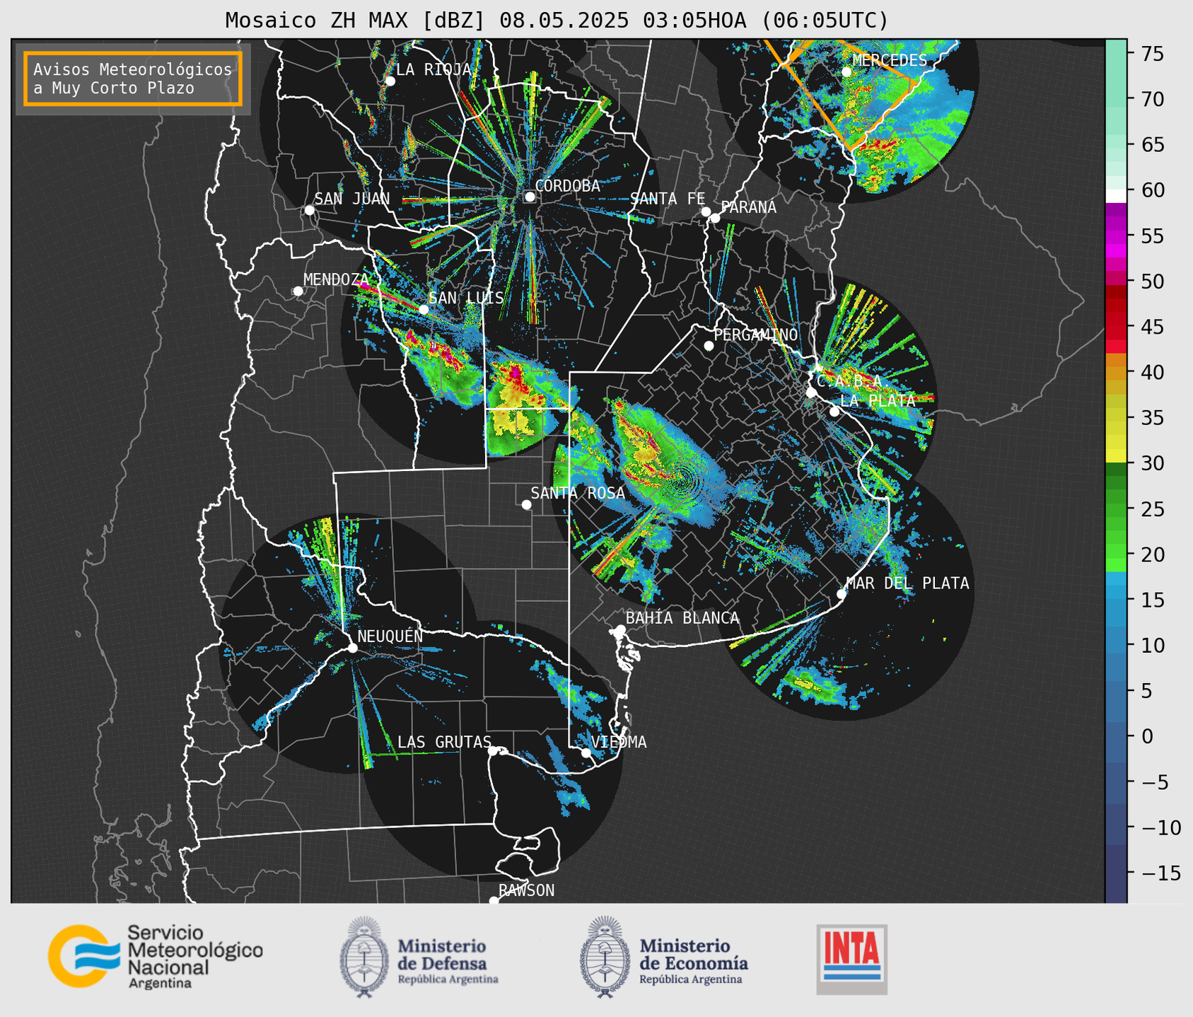
Task: Click the INTA logo
Action: [x=852, y=959]
